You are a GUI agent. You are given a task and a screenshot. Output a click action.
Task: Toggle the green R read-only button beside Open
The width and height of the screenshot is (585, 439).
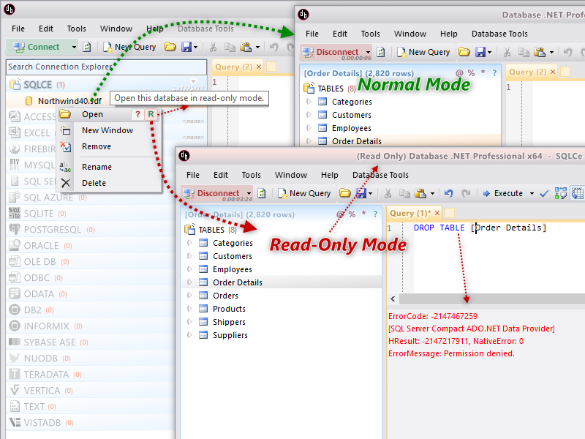pos(151,114)
